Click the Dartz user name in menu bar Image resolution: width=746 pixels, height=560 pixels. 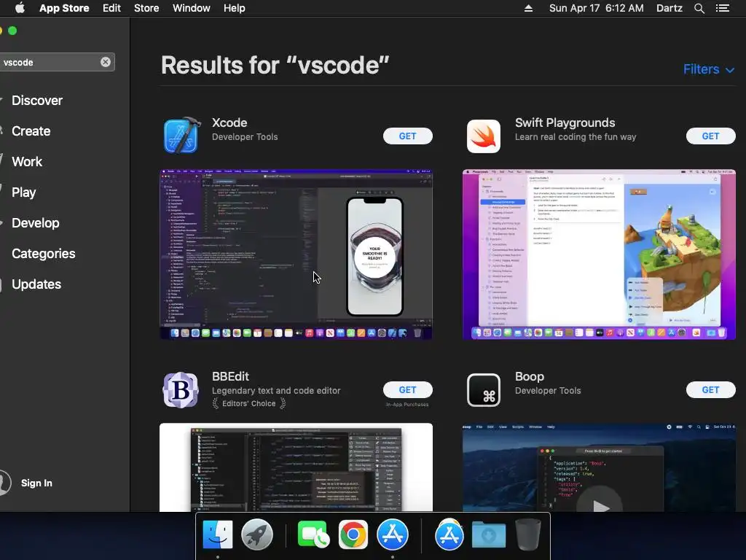(670, 8)
